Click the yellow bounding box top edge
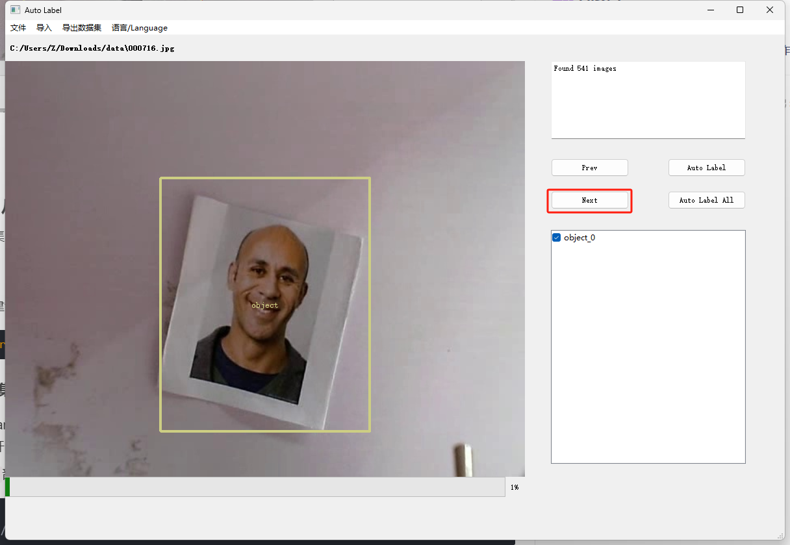This screenshot has width=790, height=545. click(x=265, y=178)
